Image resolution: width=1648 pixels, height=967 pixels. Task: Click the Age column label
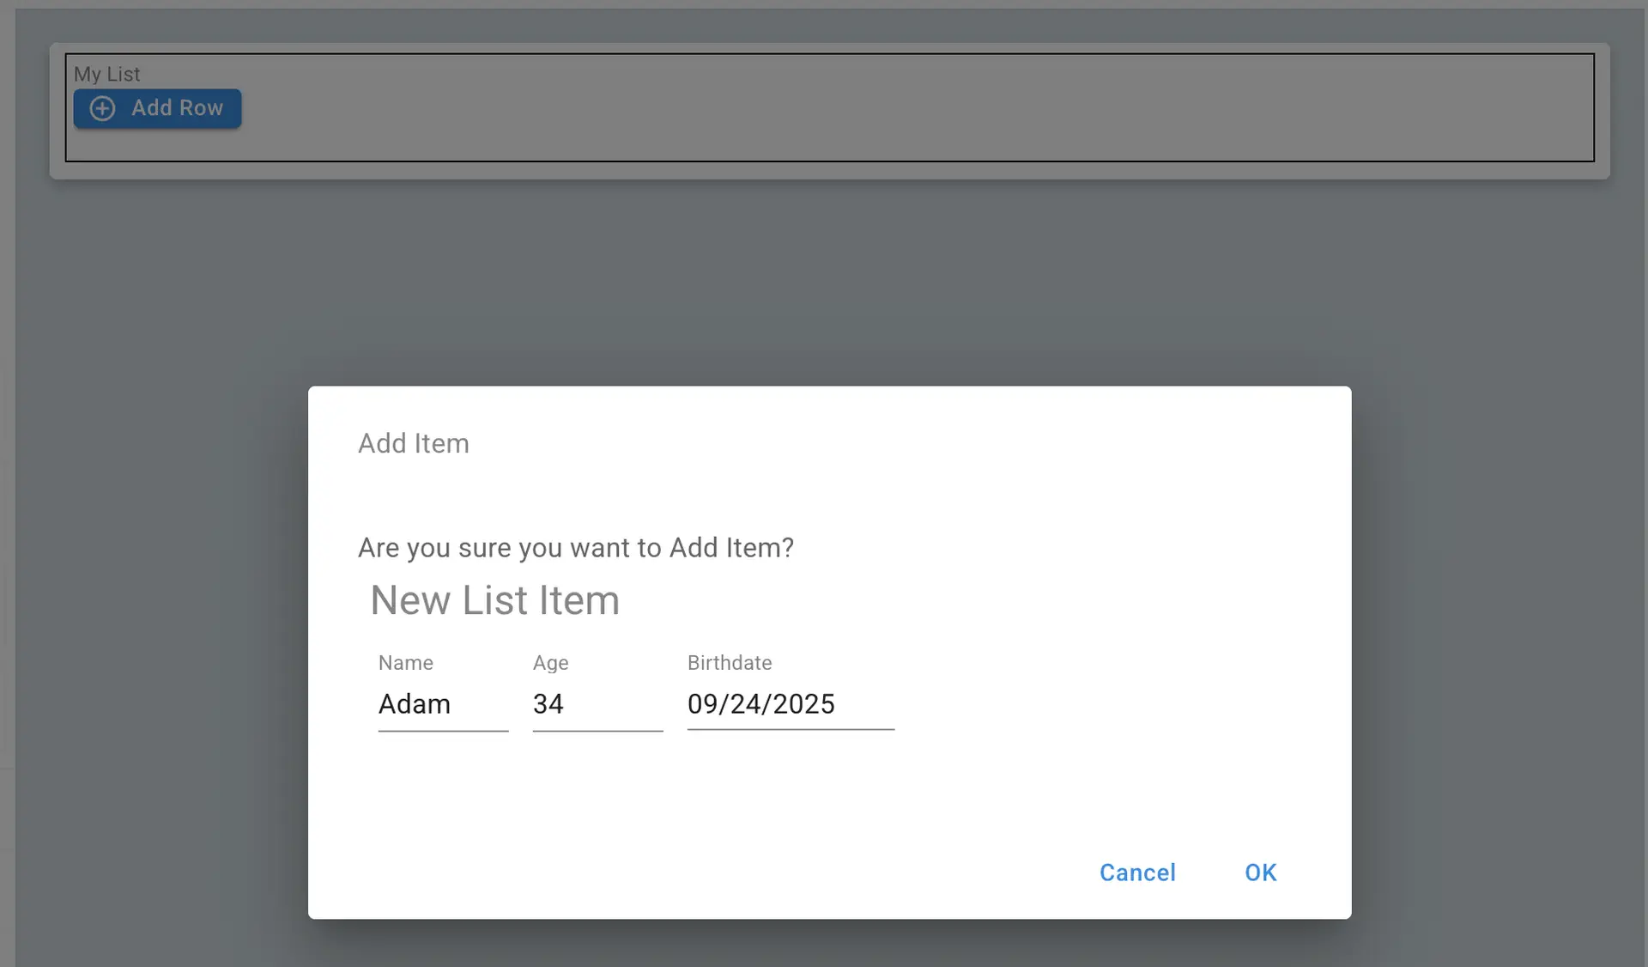(x=549, y=663)
